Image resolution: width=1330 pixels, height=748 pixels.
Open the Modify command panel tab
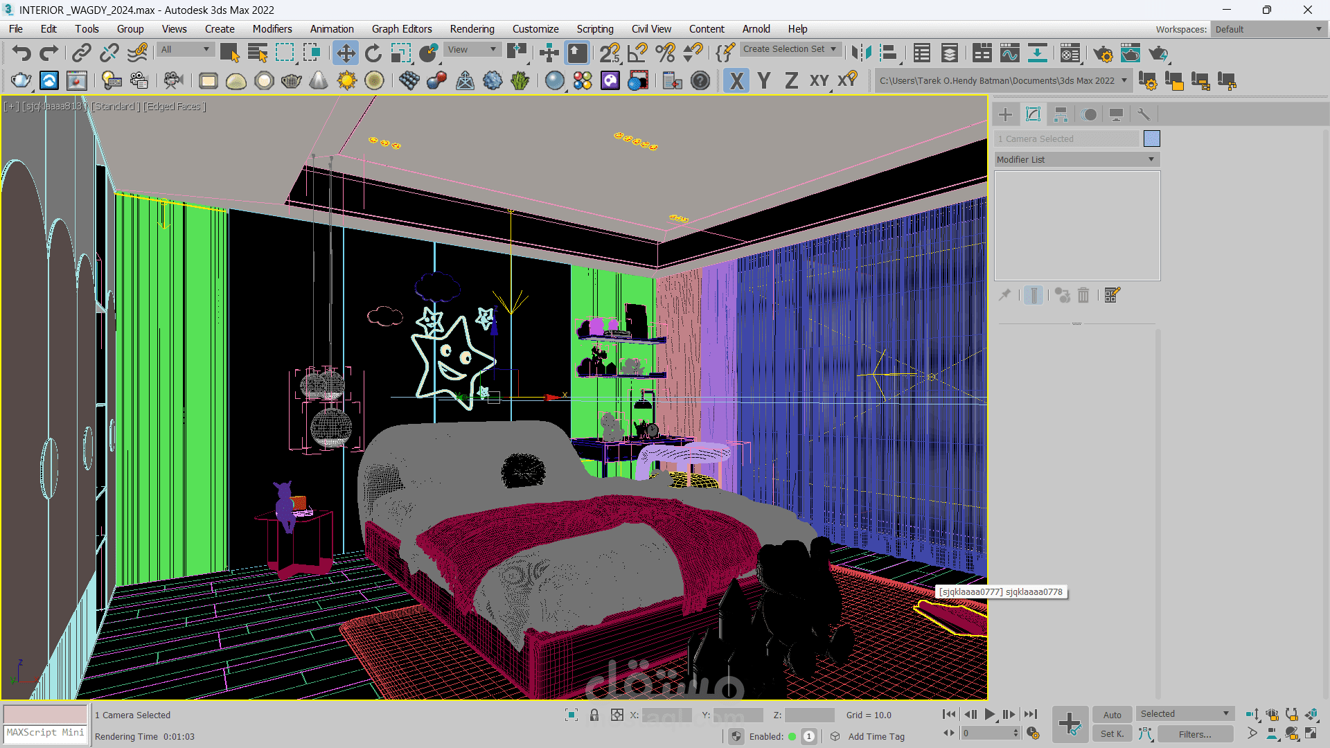click(x=1033, y=114)
